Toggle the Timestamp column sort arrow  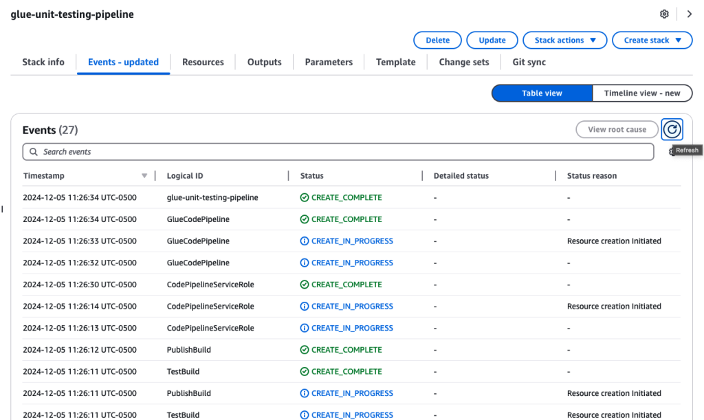pyautogui.click(x=144, y=175)
